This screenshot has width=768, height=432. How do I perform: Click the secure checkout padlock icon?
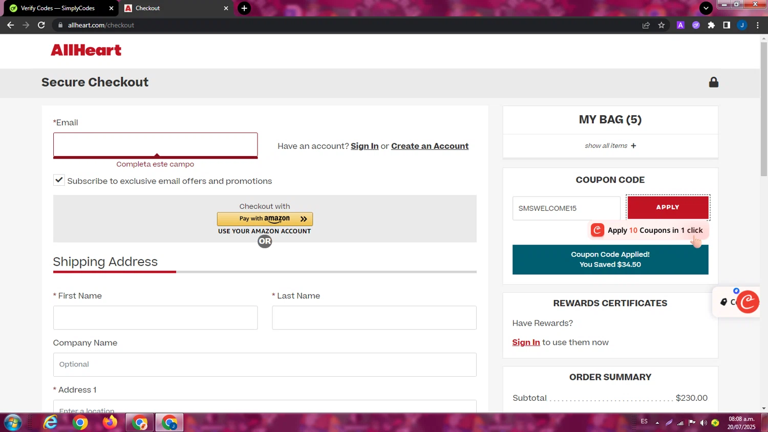click(713, 82)
